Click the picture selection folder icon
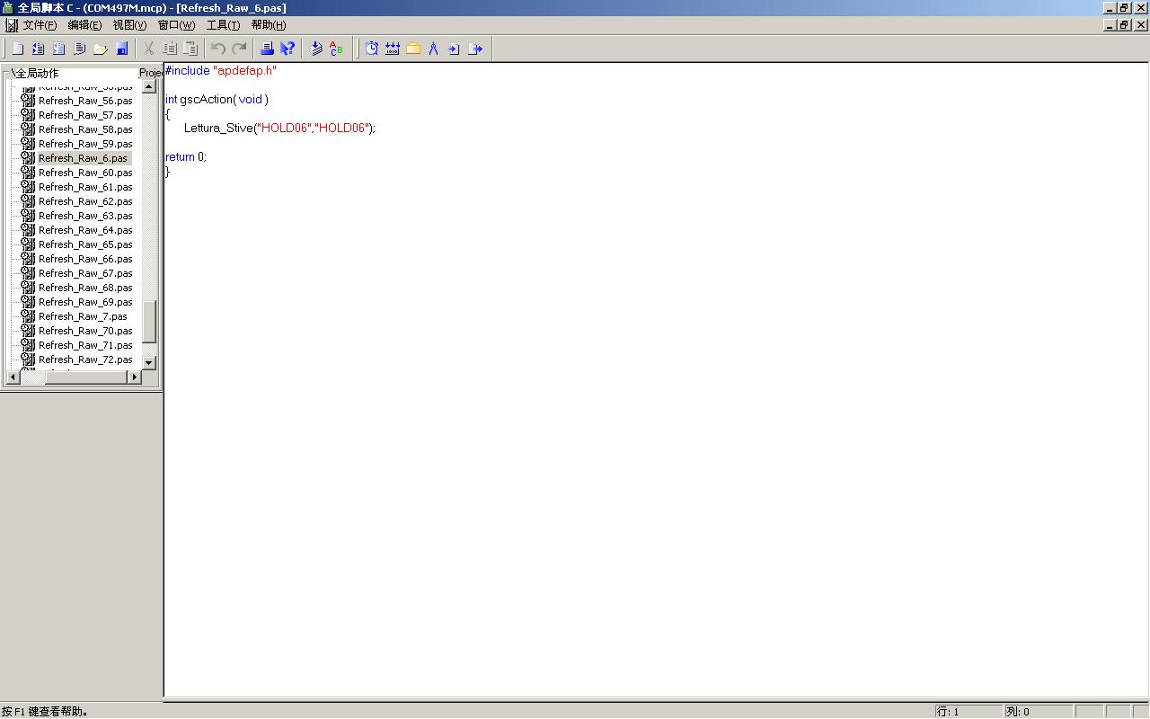The width and height of the screenshot is (1150, 719). [413, 49]
